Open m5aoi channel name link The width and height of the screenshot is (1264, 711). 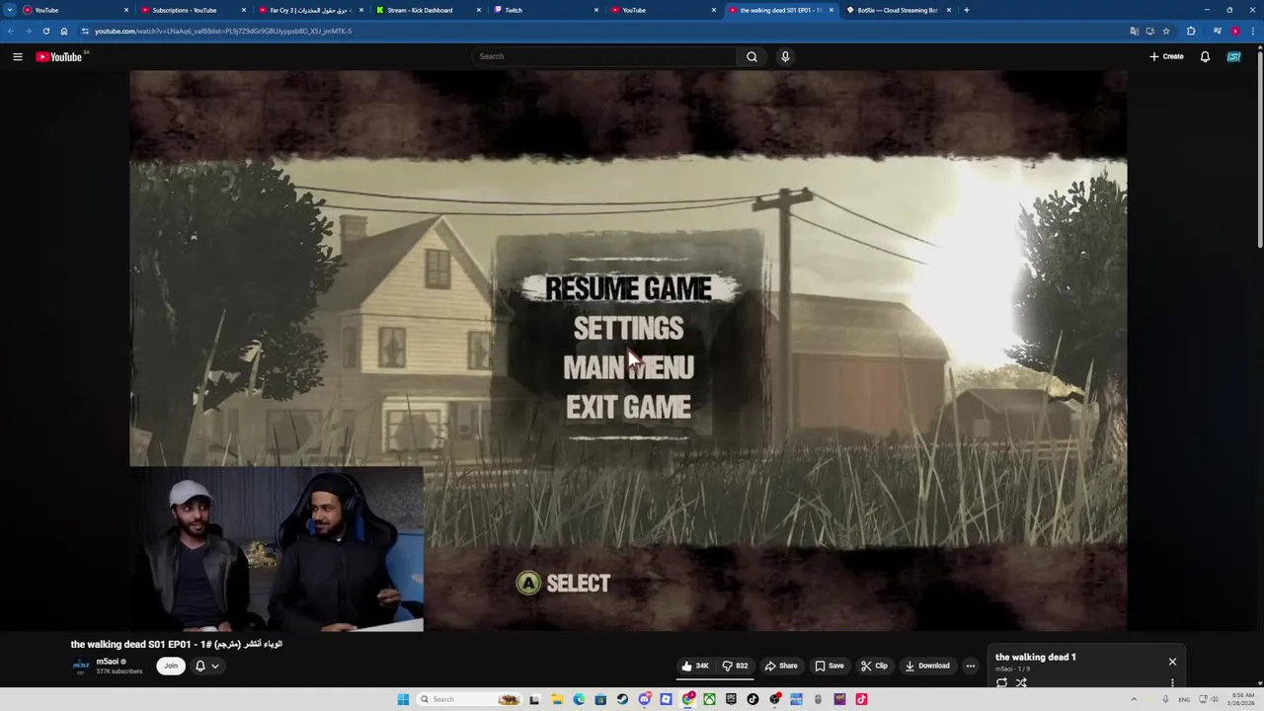click(x=108, y=662)
